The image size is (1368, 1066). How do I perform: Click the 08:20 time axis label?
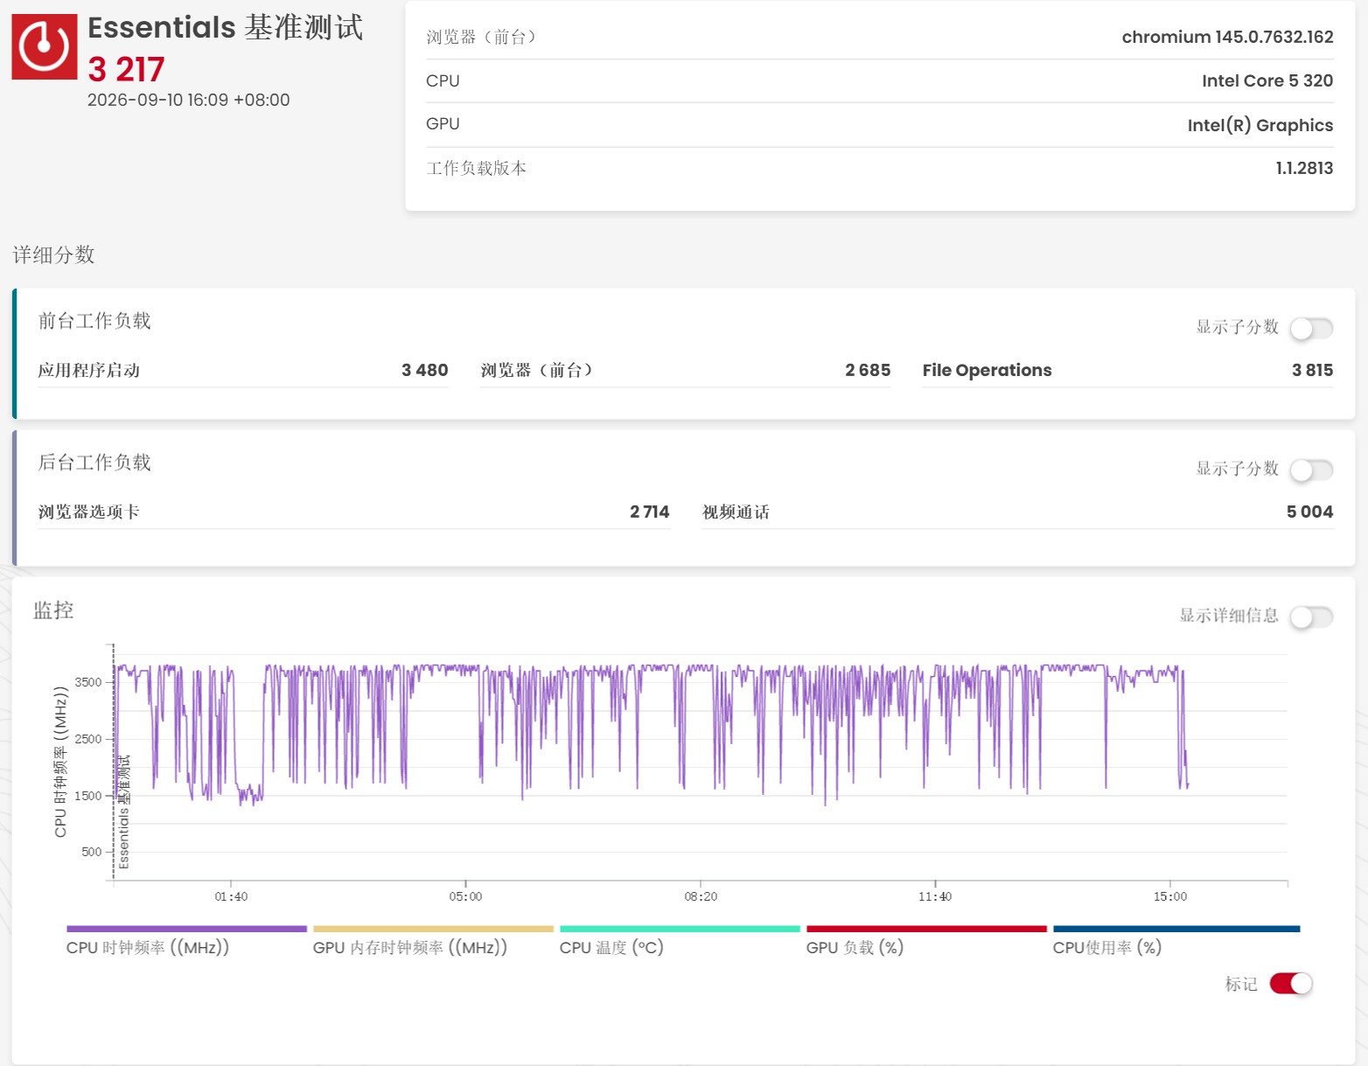pos(701,896)
